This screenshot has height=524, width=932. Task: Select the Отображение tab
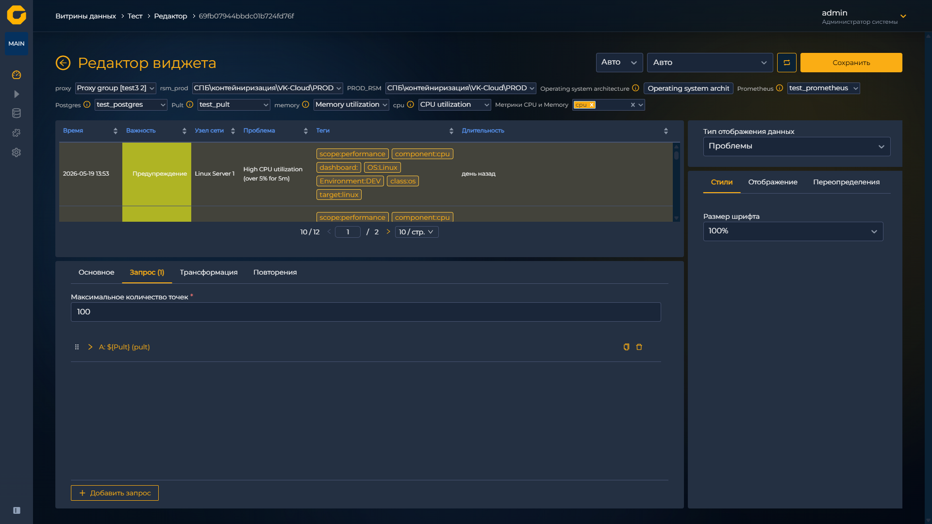coord(773,182)
